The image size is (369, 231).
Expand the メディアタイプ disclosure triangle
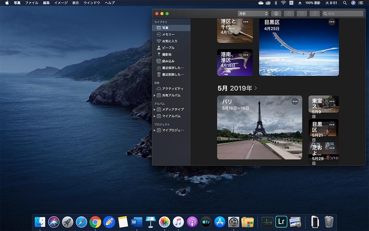(155, 109)
